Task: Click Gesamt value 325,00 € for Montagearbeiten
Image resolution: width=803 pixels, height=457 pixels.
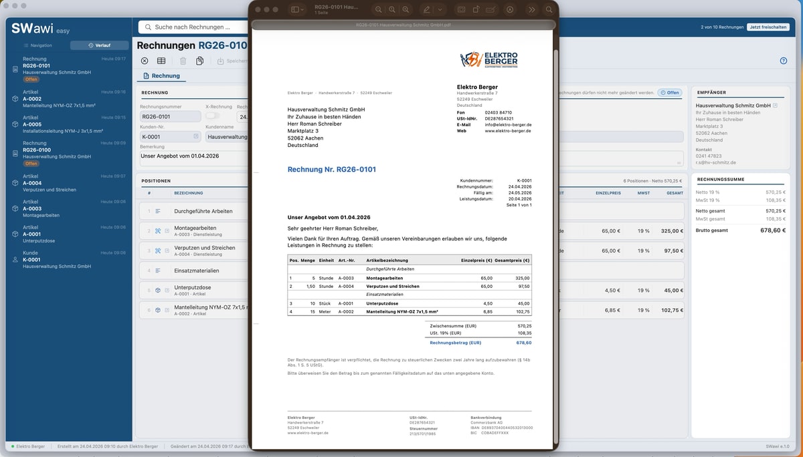Action: click(671, 231)
